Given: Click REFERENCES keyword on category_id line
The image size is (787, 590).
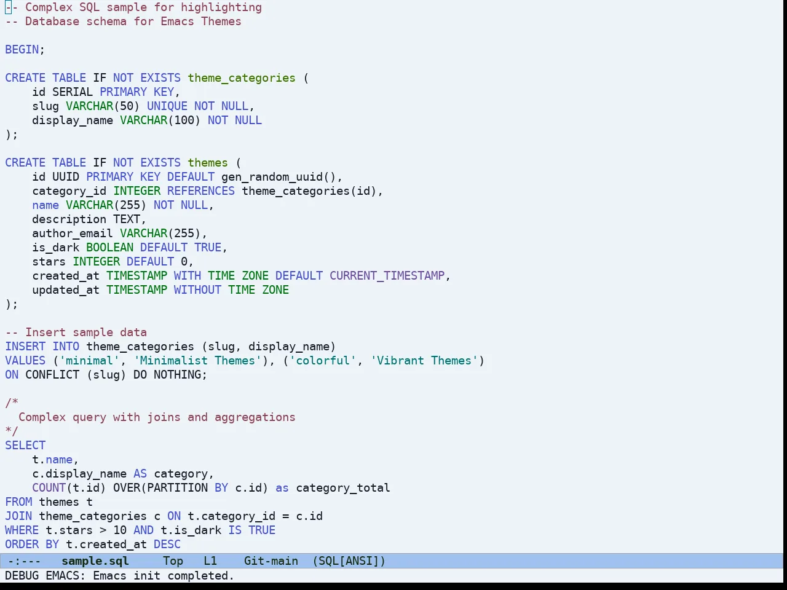Looking at the screenshot, I should 201,191.
